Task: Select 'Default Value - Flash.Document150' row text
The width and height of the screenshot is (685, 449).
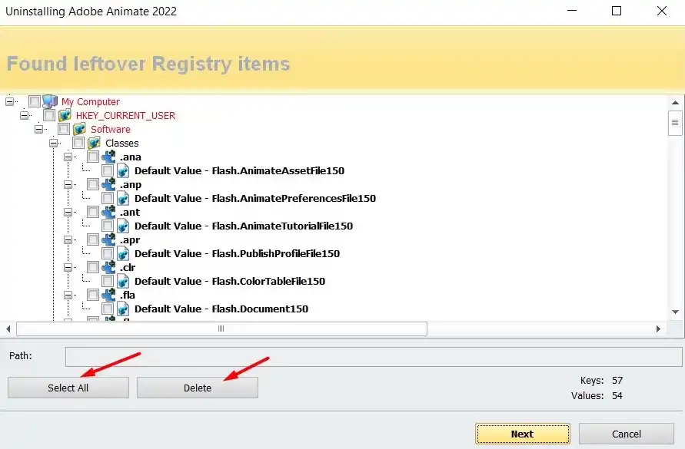Action: tap(221, 309)
